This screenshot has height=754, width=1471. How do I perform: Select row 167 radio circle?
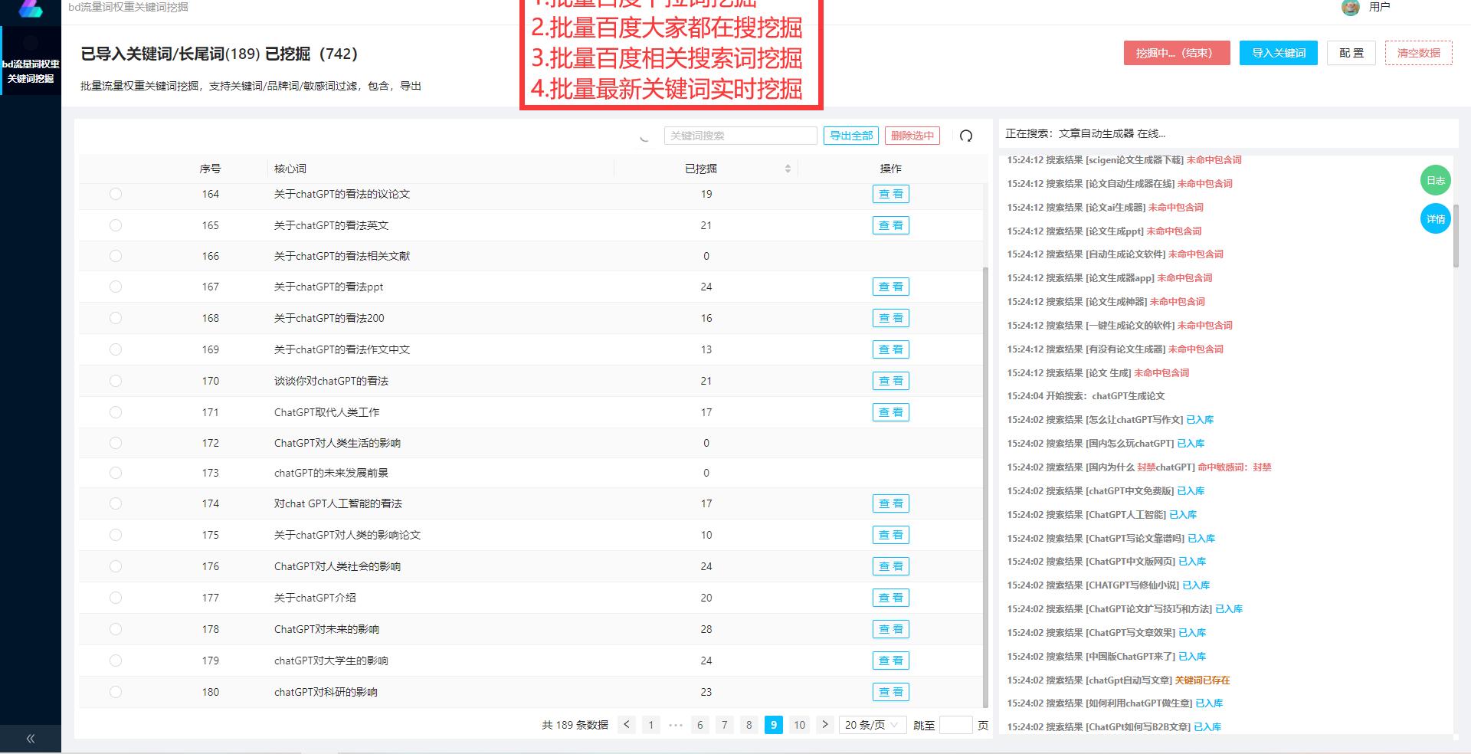(x=116, y=287)
